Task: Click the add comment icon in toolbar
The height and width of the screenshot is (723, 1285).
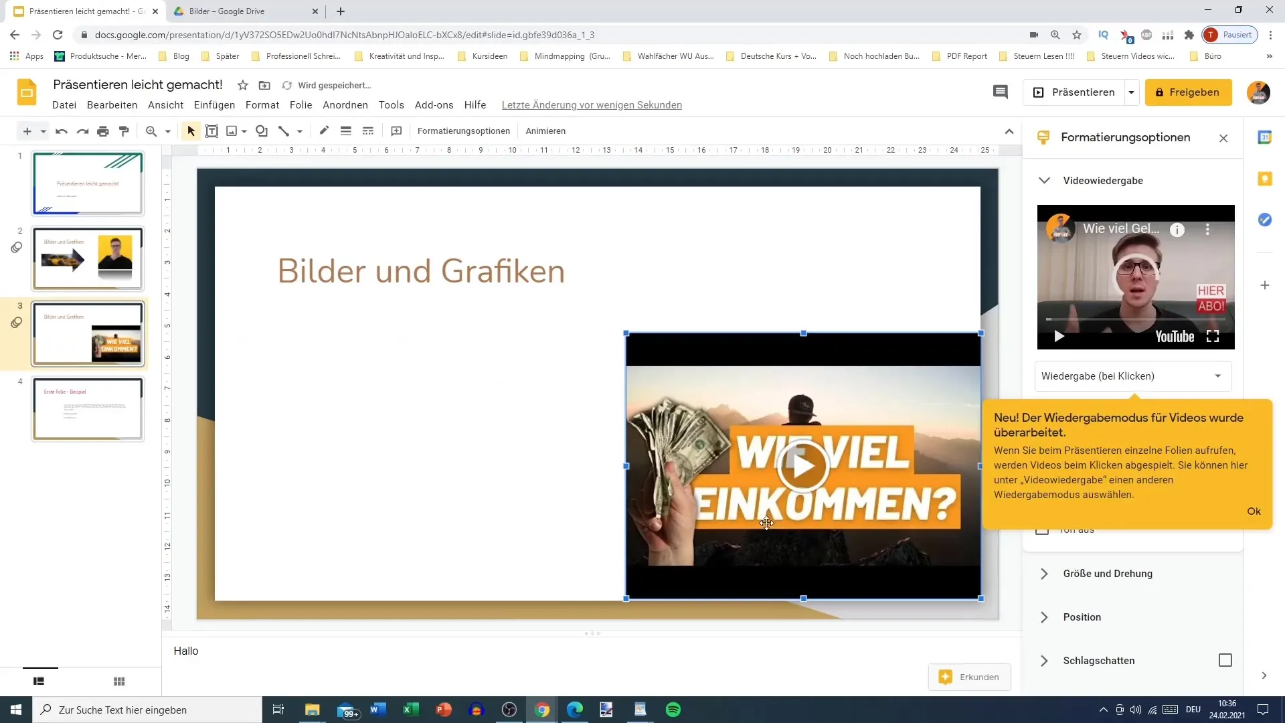Action: coord(396,131)
